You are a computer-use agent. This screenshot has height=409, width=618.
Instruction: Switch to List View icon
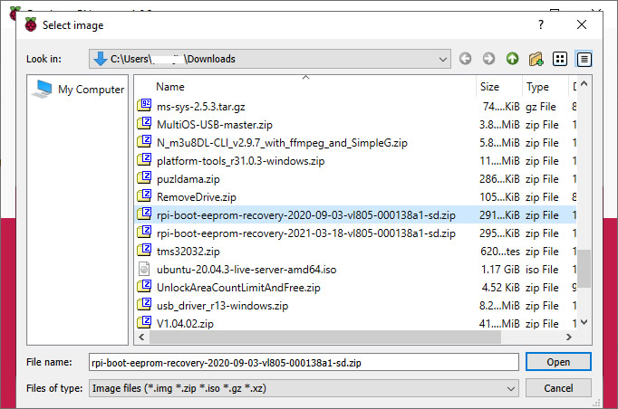click(560, 59)
